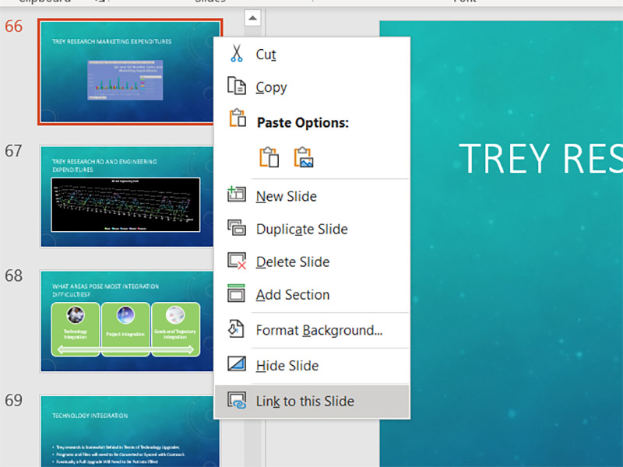Select New Slide menu entry
623x467 pixels.
pos(312,196)
